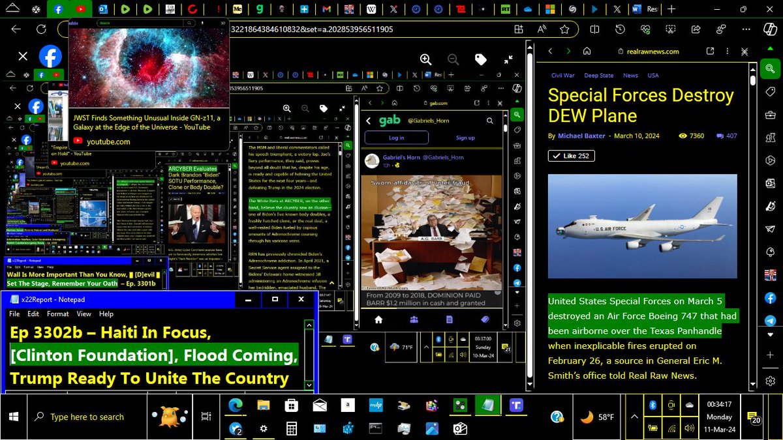Open Tools briefcase in the Edge sidebar

(x=770, y=115)
